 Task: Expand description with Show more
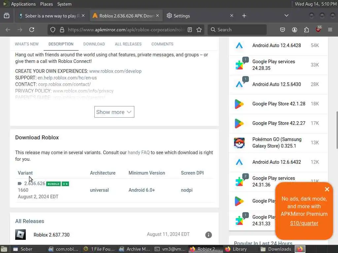[114, 112]
